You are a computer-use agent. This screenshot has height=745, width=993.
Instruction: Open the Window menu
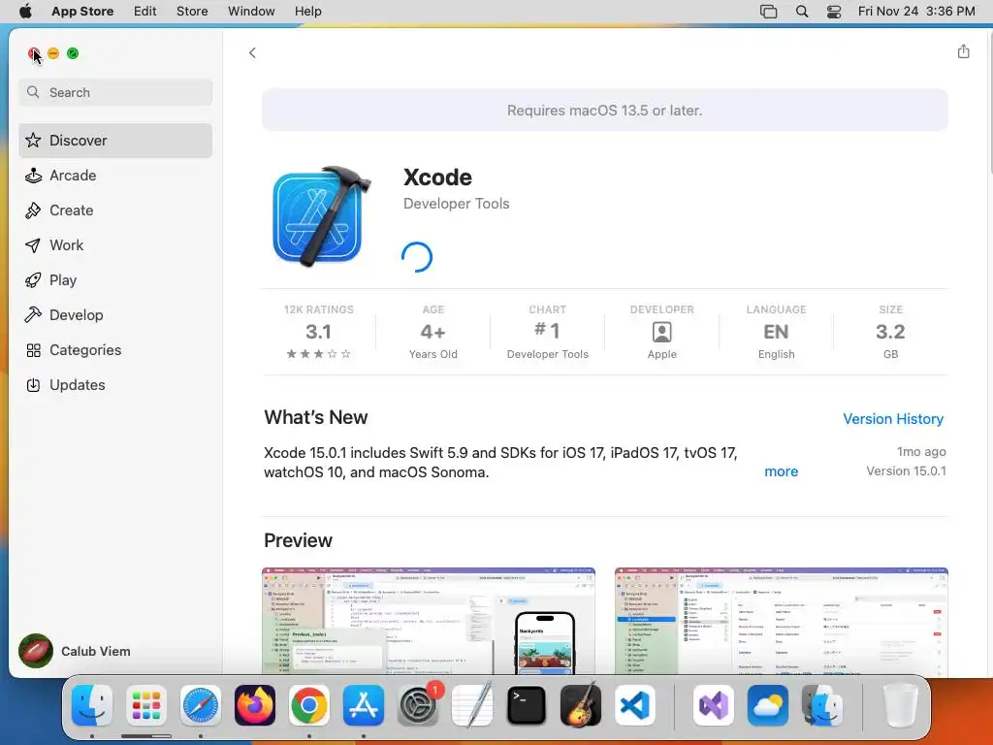[251, 12]
